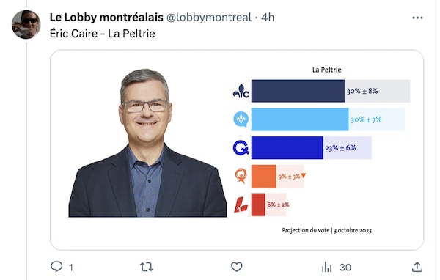Click the Parti Québécois fleur-de-lis logo

point(241,119)
